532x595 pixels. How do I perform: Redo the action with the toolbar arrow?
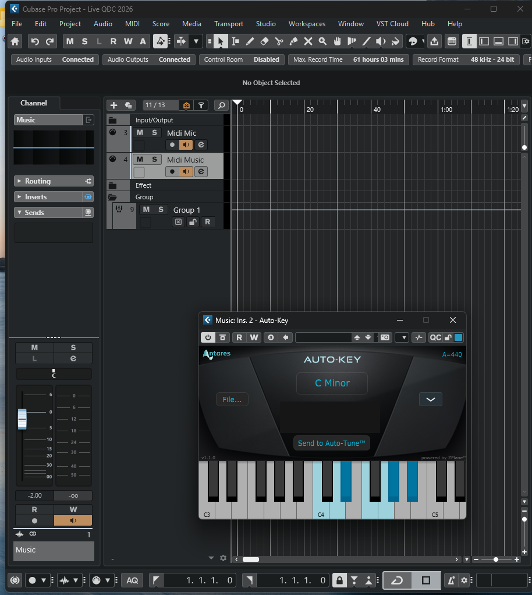49,41
